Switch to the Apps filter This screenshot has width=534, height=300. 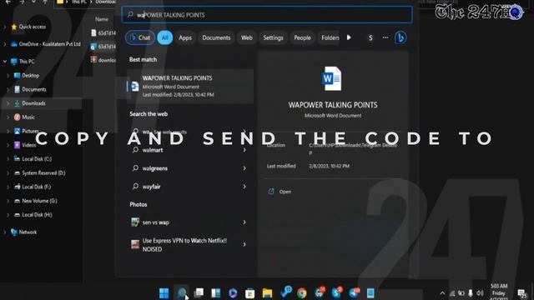coord(185,37)
